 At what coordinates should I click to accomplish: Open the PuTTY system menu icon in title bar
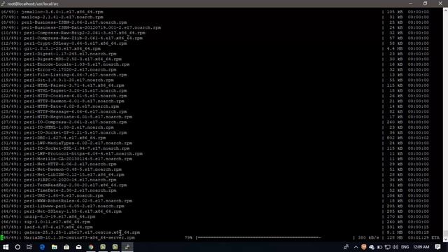(3, 3)
